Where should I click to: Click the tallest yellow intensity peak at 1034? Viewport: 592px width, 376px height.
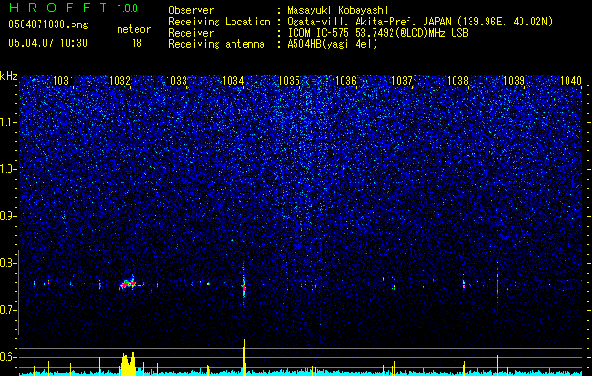click(x=244, y=357)
